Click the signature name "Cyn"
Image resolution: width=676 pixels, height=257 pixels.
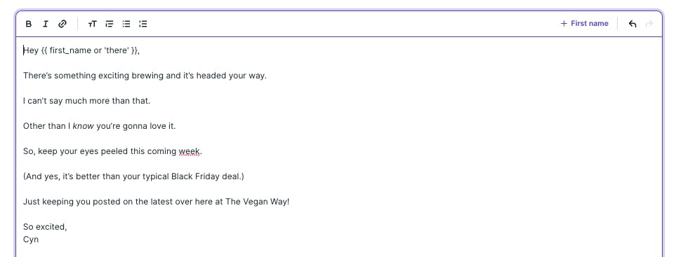pyautogui.click(x=31, y=239)
